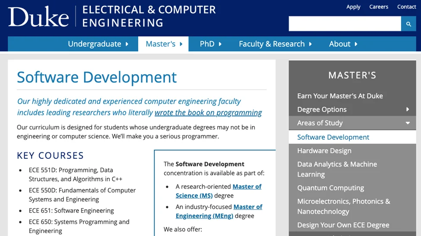421x236 pixels.
Task: Go to the Contact page
Action: (406, 7)
